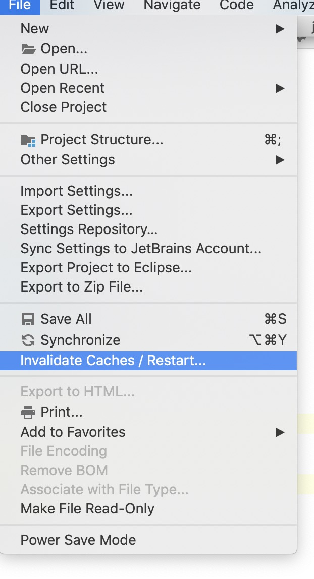The width and height of the screenshot is (314, 579).
Task: Toggle Power Save Mode
Action: pos(148,540)
